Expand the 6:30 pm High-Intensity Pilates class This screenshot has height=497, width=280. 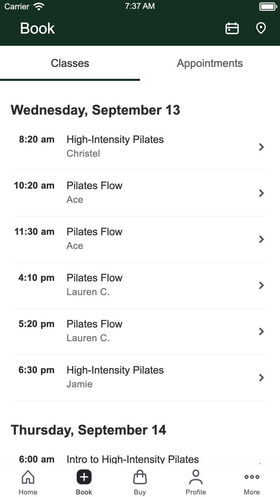pyautogui.click(x=140, y=378)
